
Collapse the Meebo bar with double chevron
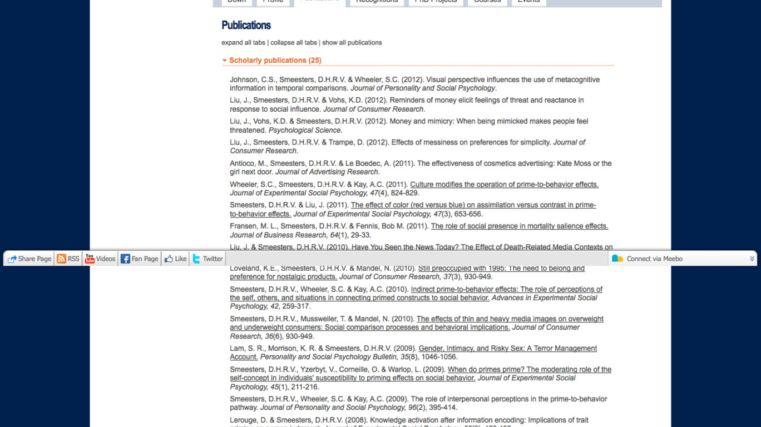(752, 259)
